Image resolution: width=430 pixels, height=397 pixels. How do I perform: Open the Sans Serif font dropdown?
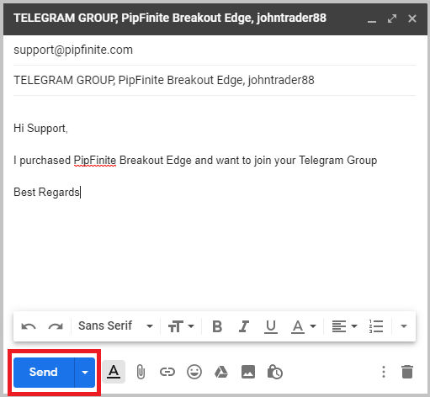(115, 326)
